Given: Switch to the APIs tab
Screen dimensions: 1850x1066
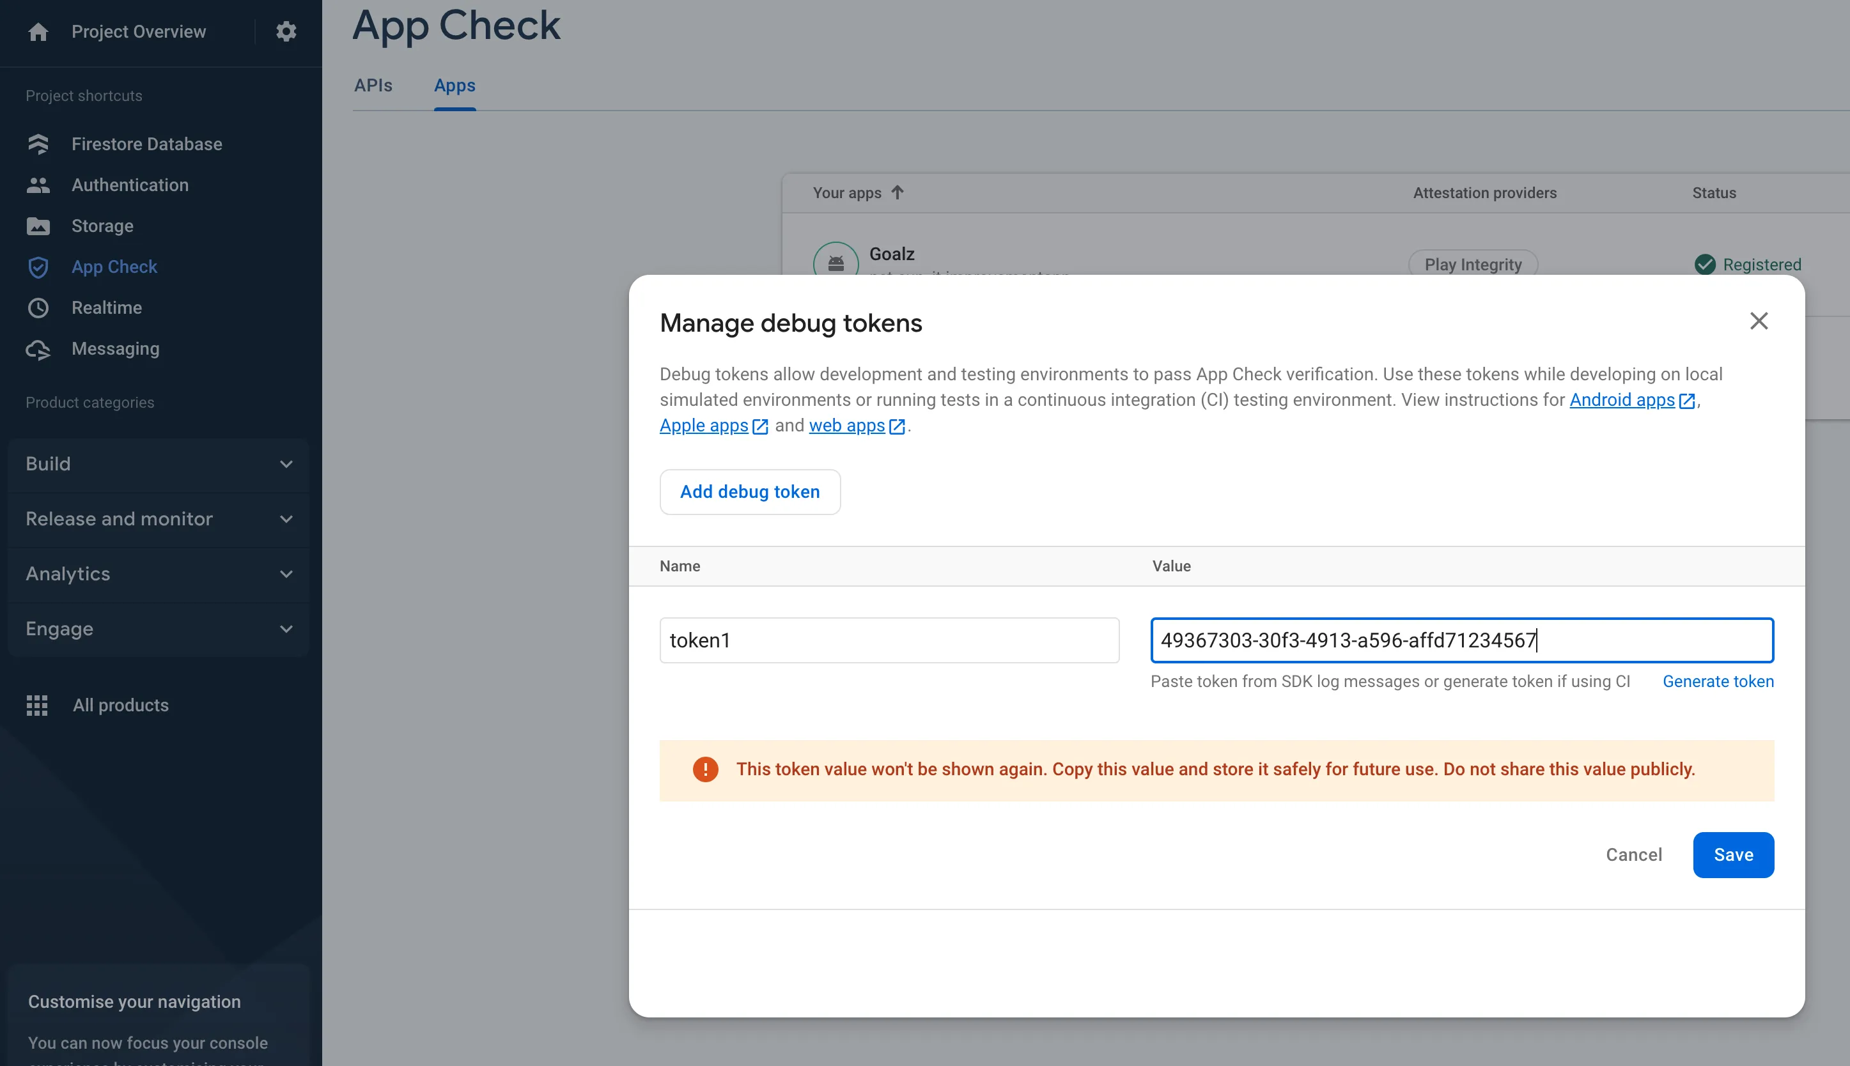Looking at the screenshot, I should 373,86.
